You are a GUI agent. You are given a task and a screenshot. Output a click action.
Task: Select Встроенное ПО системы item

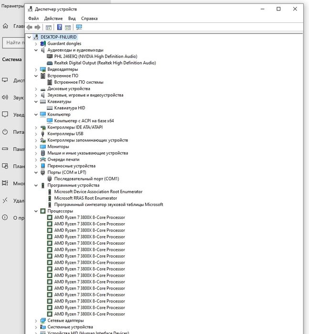click(x=79, y=82)
